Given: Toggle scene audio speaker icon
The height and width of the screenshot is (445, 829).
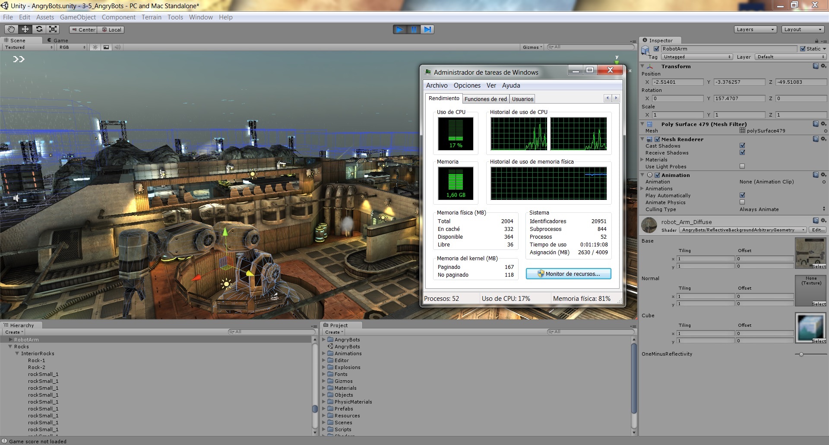Looking at the screenshot, I should click(x=117, y=47).
